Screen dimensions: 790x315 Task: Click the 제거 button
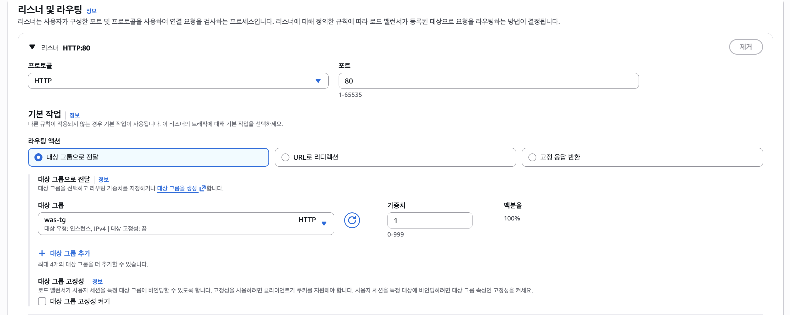click(745, 47)
